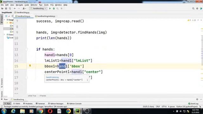Viewport: 203px width, 114px height.
Task: Open Internet Explorer from the taskbar
Action: pyautogui.click(x=13, y=111)
